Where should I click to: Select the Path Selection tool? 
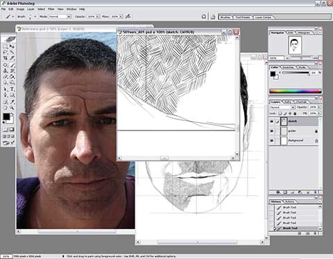6,90
